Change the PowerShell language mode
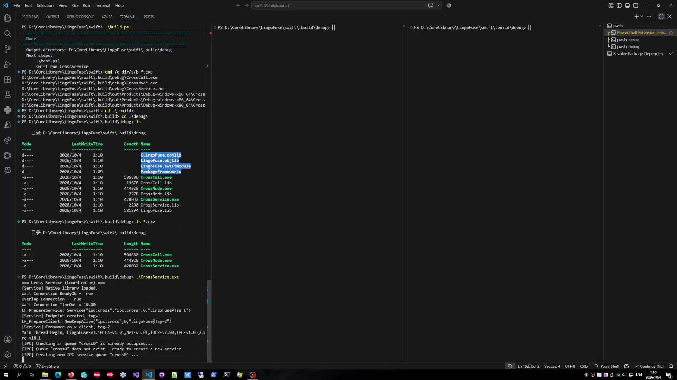The image size is (677, 380). coord(609,366)
